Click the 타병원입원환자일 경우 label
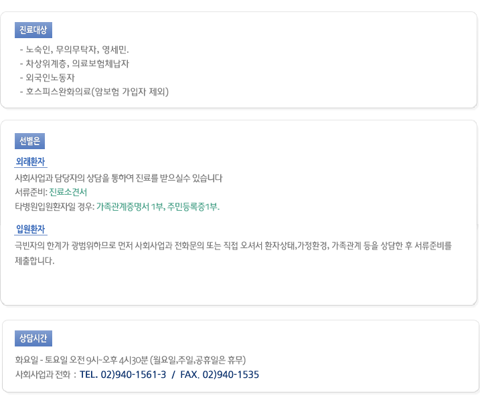 pos(54,207)
